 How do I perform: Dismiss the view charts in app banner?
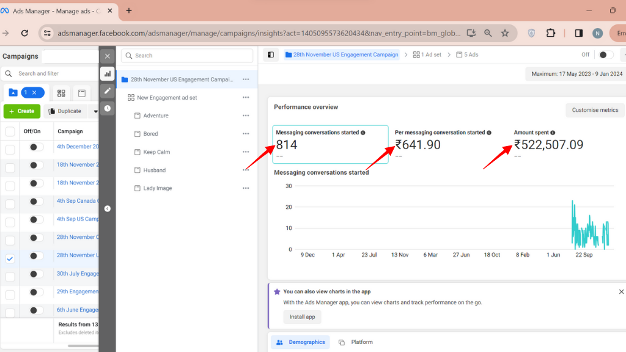pyautogui.click(x=621, y=291)
